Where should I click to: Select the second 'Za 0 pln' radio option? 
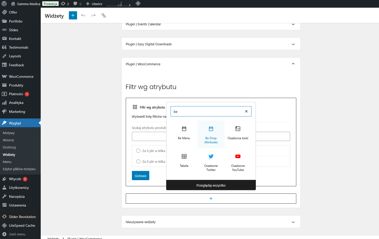point(138,161)
